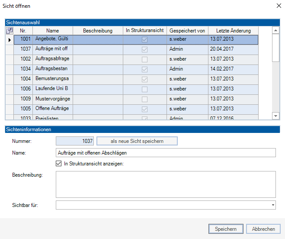
Task: Click into the Beschreibung text area
Action: (166, 184)
